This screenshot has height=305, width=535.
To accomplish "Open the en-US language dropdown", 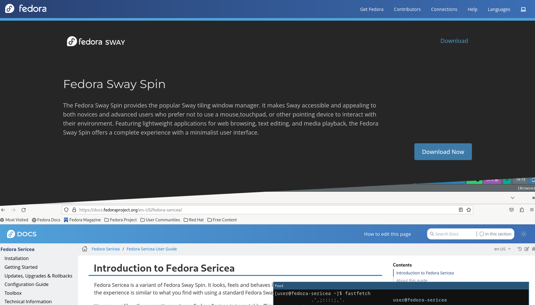I will click(x=502, y=249).
